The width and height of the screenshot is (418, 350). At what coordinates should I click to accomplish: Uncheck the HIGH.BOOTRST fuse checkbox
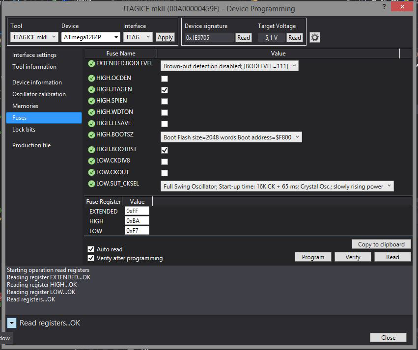coord(165,150)
